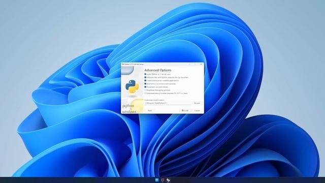The height and width of the screenshot is (183, 325).
Task: Toggle Associate files with Python checkbox
Action: pos(145,77)
